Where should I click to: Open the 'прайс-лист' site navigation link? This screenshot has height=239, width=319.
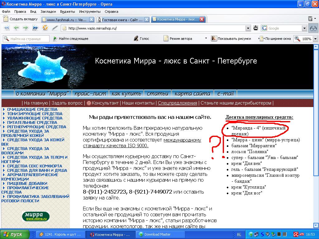click(x=90, y=94)
